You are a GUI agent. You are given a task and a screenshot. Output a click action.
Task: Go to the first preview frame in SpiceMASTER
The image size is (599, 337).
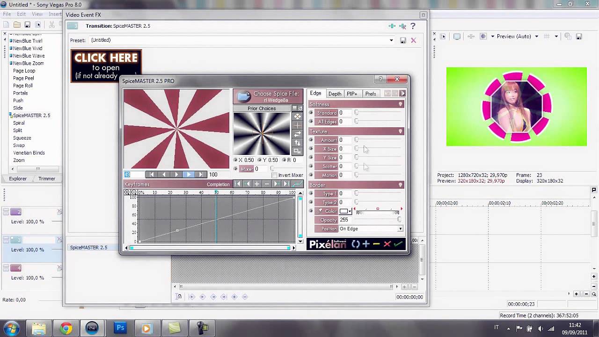(x=151, y=175)
